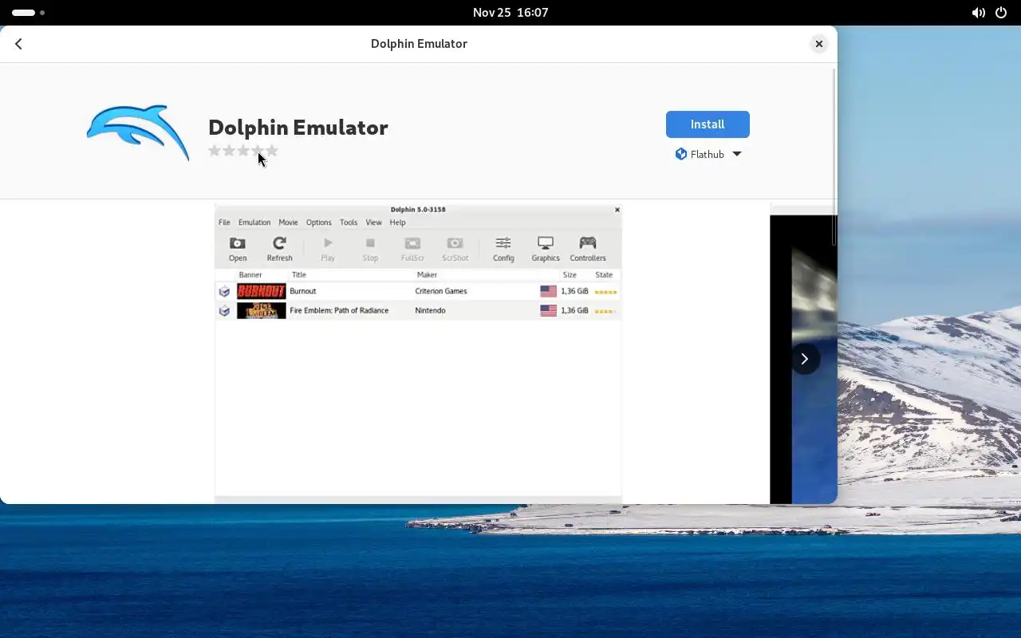Click the vertical scrollbar of the software page
The image size is (1021, 638).
[x=834, y=158]
